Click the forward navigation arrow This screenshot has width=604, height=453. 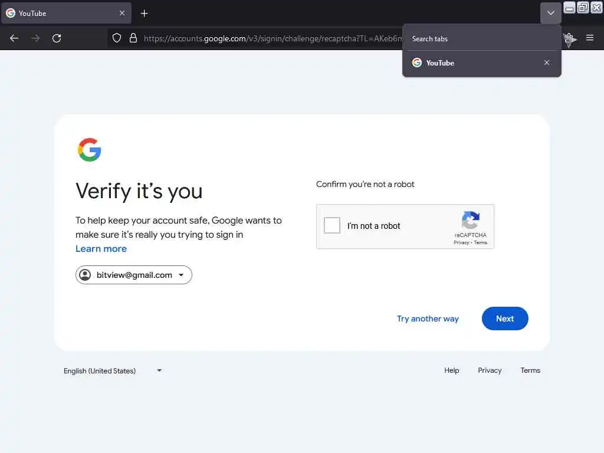[35, 38]
